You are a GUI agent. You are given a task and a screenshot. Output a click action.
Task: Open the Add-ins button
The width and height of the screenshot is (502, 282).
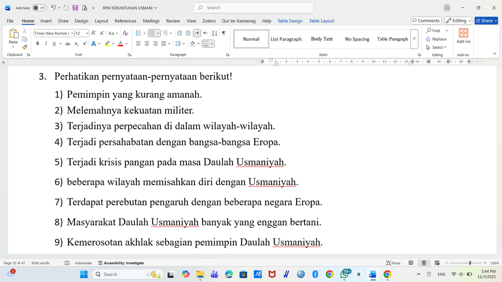pos(463,36)
